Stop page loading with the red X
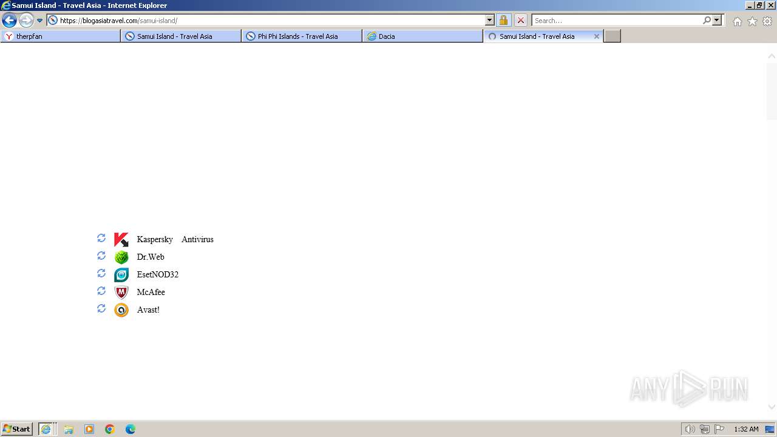Image resolution: width=777 pixels, height=437 pixels. pyautogui.click(x=521, y=20)
